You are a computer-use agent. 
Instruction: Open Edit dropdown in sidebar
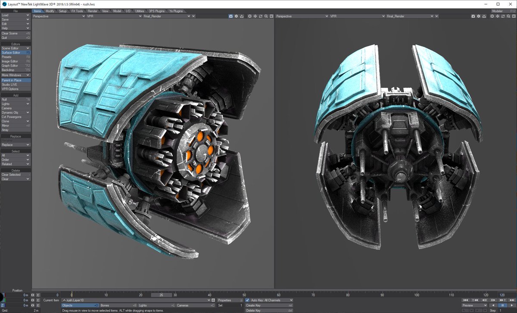[16, 24]
